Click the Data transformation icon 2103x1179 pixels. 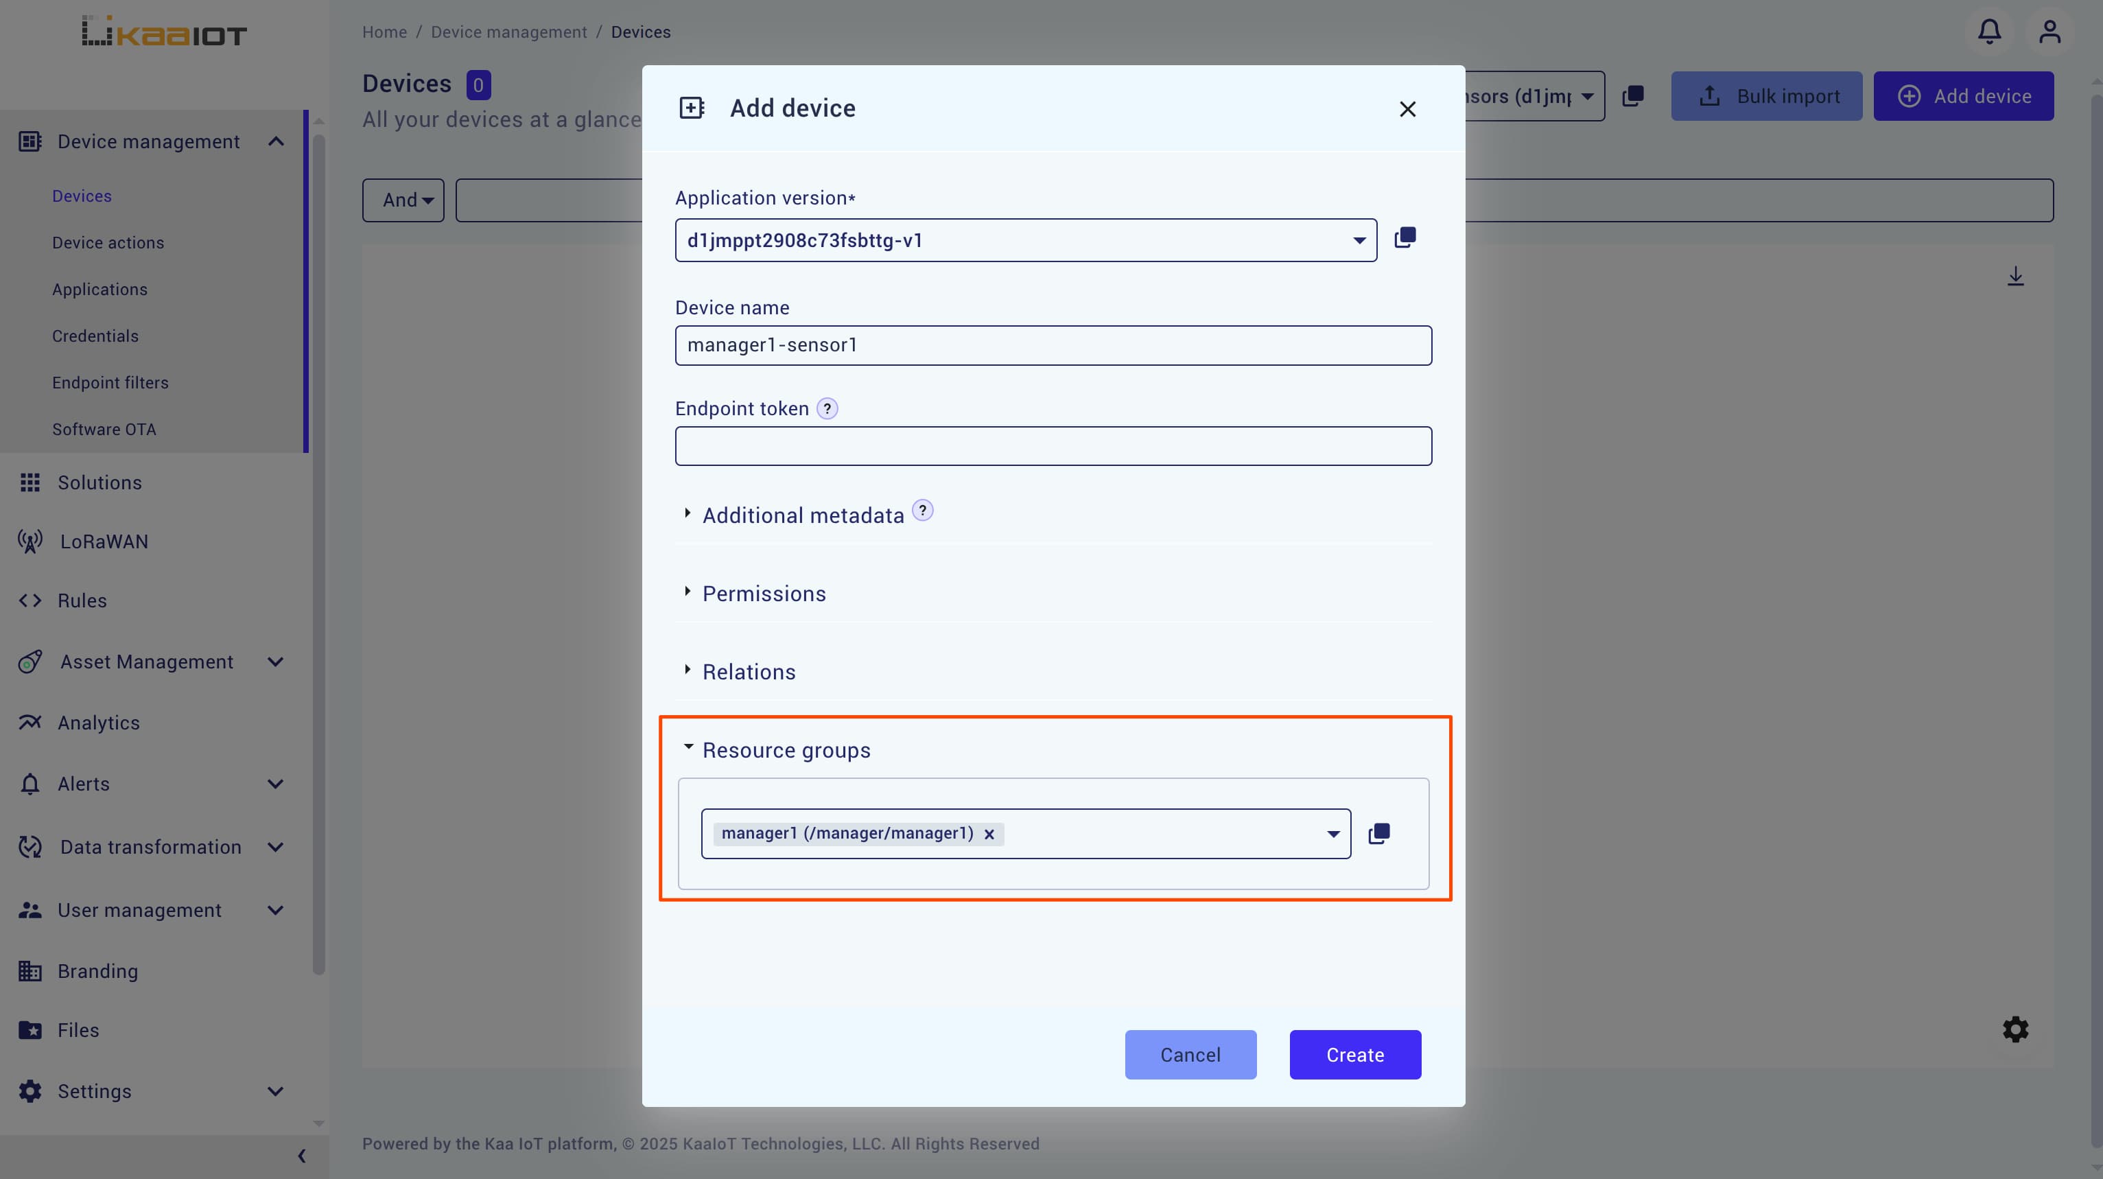pyautogui.click(x=30, y=847)
